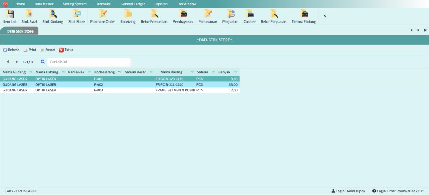
Task: Click the Stok Awal icon
Action: [x=29, y=16]
